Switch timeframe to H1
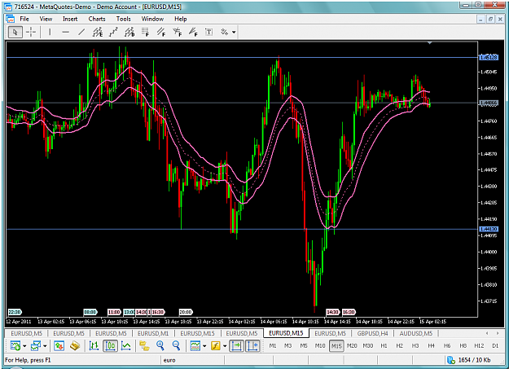509x369 pixels. (384, 345)
